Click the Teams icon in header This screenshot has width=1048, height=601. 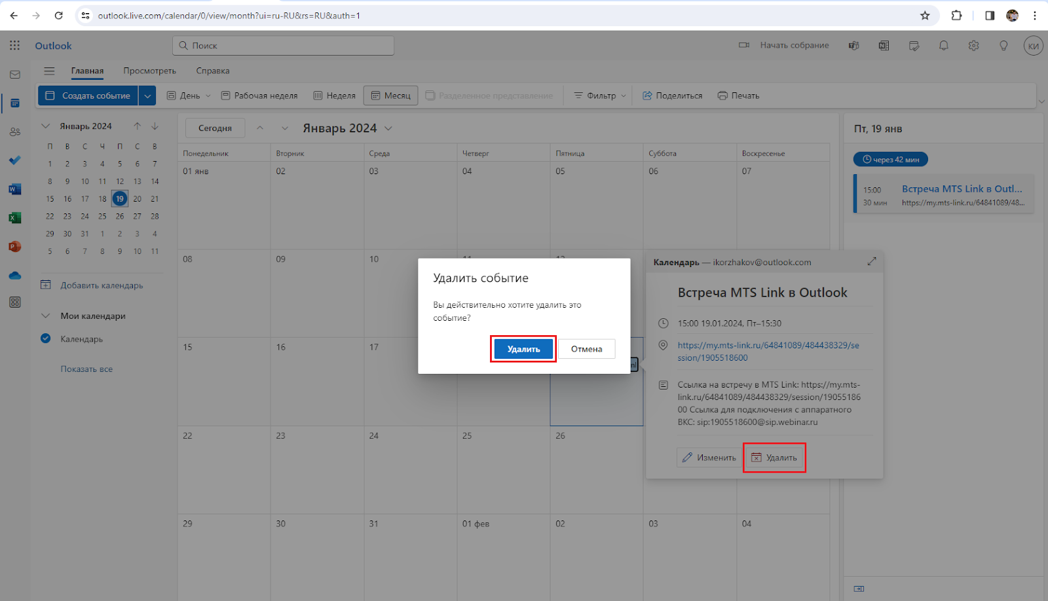(854, 45)
